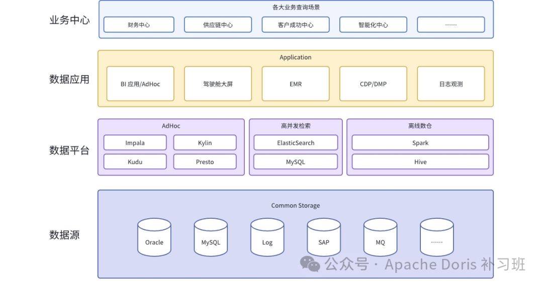This screenshot has width=543, height=286.
Task: Click the 驾驶舱大屏 box
Action: [218, 84]
